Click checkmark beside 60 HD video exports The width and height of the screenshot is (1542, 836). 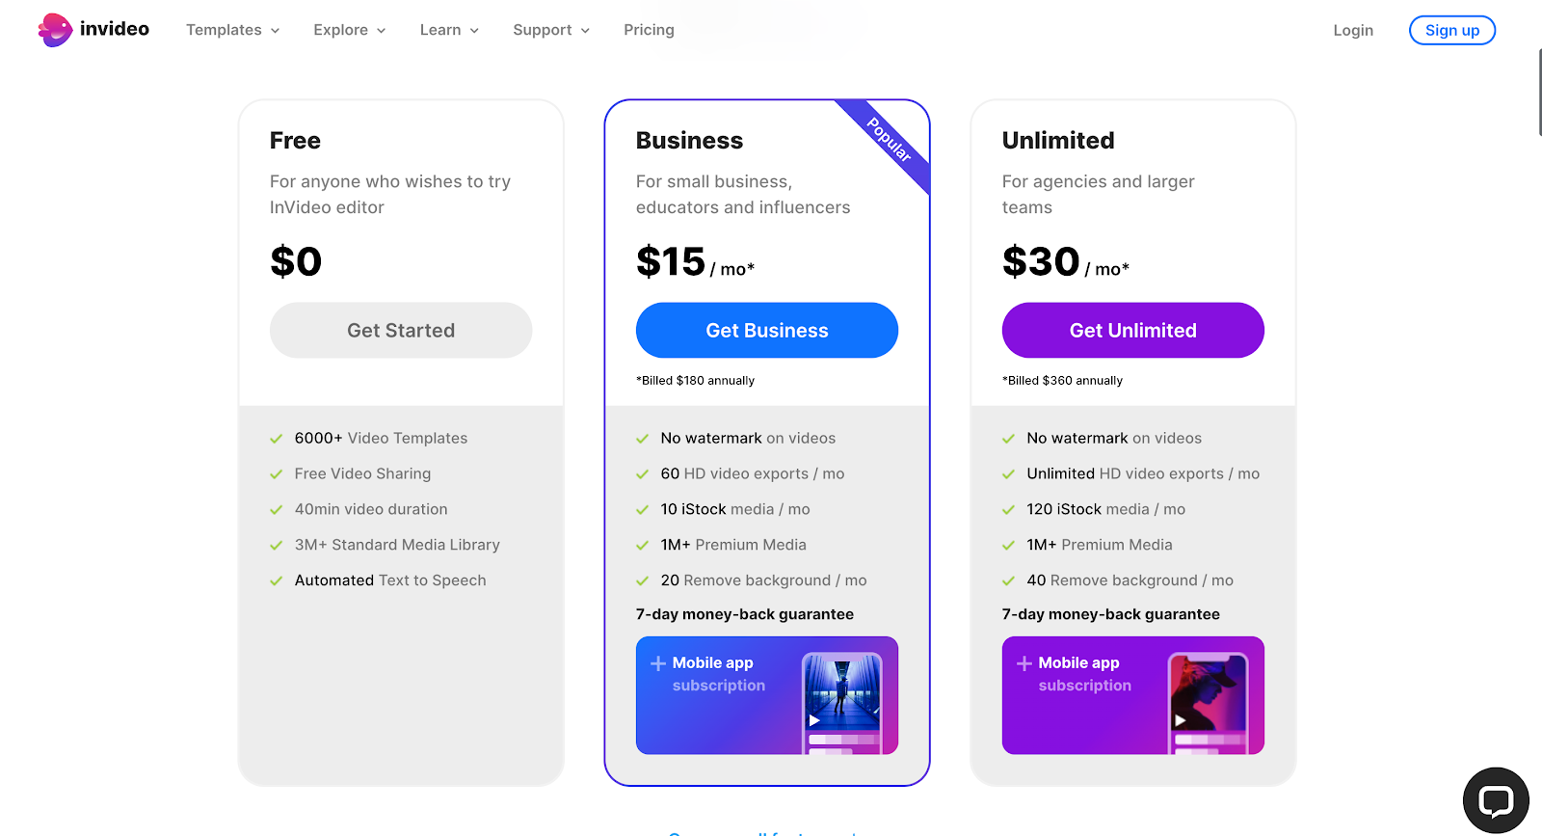pyautogui.click(x=643, y=474)
